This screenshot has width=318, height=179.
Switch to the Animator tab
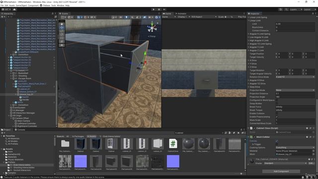pos(181,13)
